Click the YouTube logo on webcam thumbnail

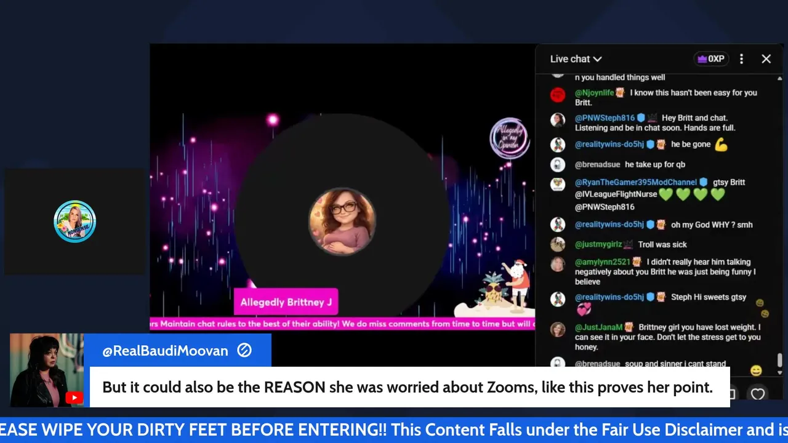click(x=74, y=397)
